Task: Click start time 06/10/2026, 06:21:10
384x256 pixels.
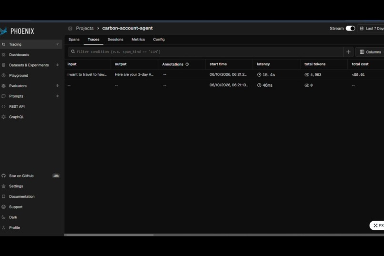Action: tap(229, 85)
